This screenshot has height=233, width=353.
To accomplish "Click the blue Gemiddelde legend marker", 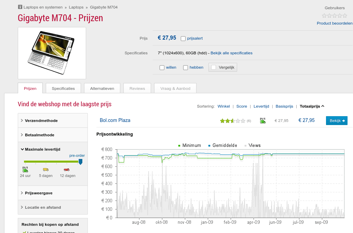I will tap(209, 146).
